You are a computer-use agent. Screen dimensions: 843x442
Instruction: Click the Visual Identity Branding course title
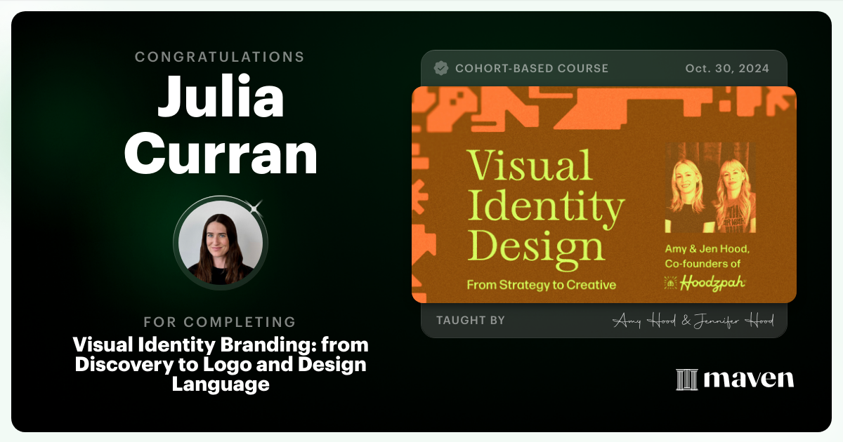tap(221, 364)
